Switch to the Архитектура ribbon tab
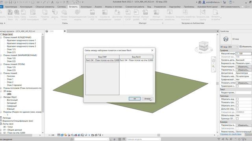252x141 pixels. (x=11, y=7)
